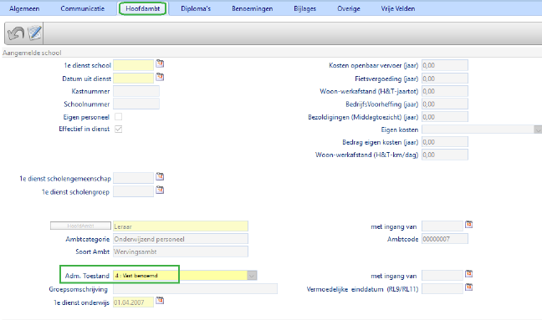Click the 1e dienst school date field
This screenshot has height=320, width=542.
133,65
